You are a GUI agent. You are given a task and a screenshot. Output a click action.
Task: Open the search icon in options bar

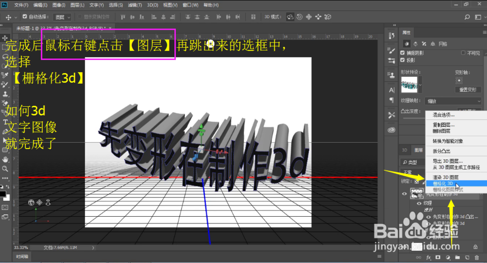(467, 17)
